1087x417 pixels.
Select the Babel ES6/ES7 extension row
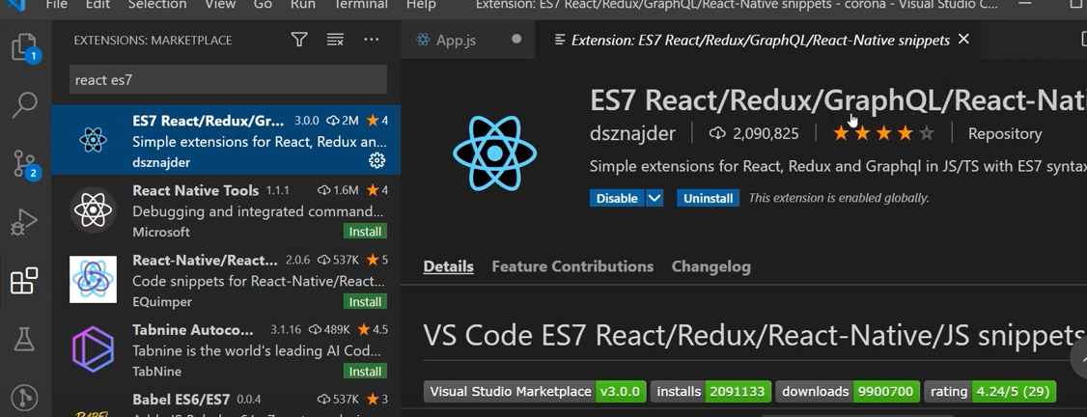coord(226,402)
